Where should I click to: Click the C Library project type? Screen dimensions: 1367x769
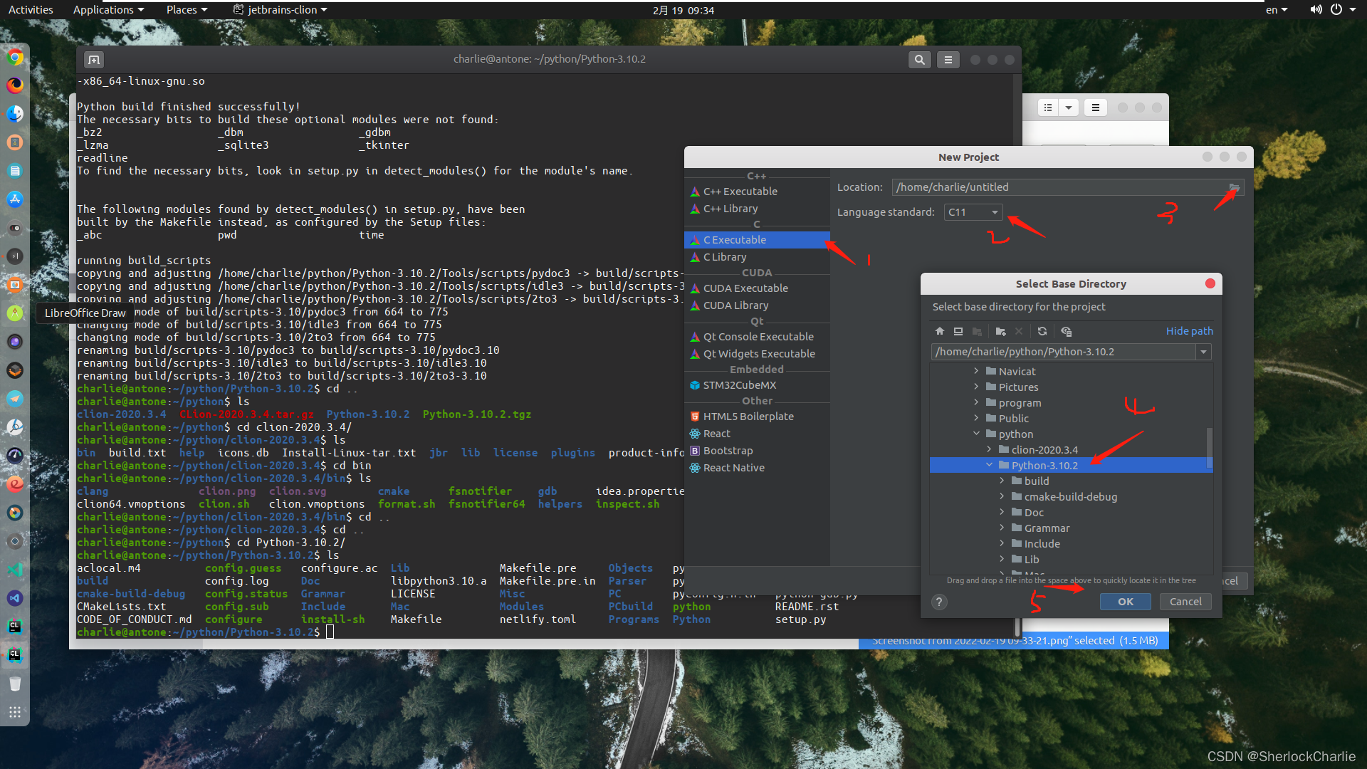725,256
